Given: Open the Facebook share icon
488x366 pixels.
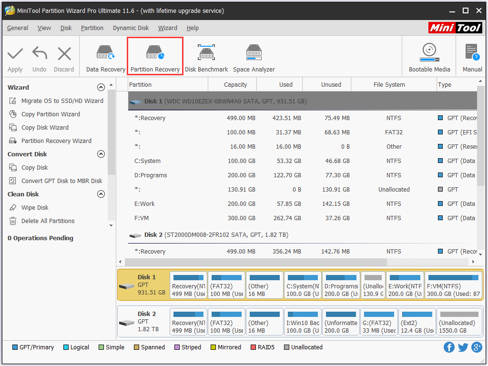Looking at the screenshot, I should tap(449, 347).
